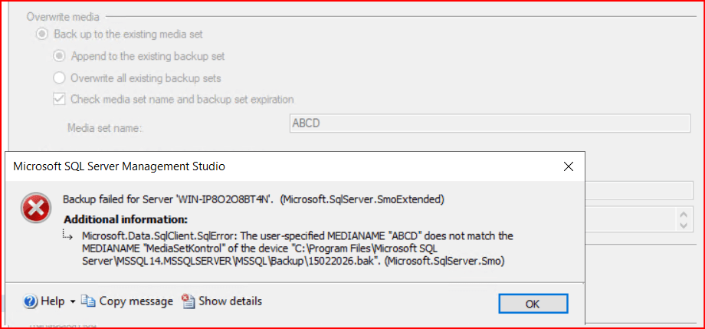Click the Show details clipboard icon
The height and width of the screenshot is (329, 705).
(x=189, y=301)
